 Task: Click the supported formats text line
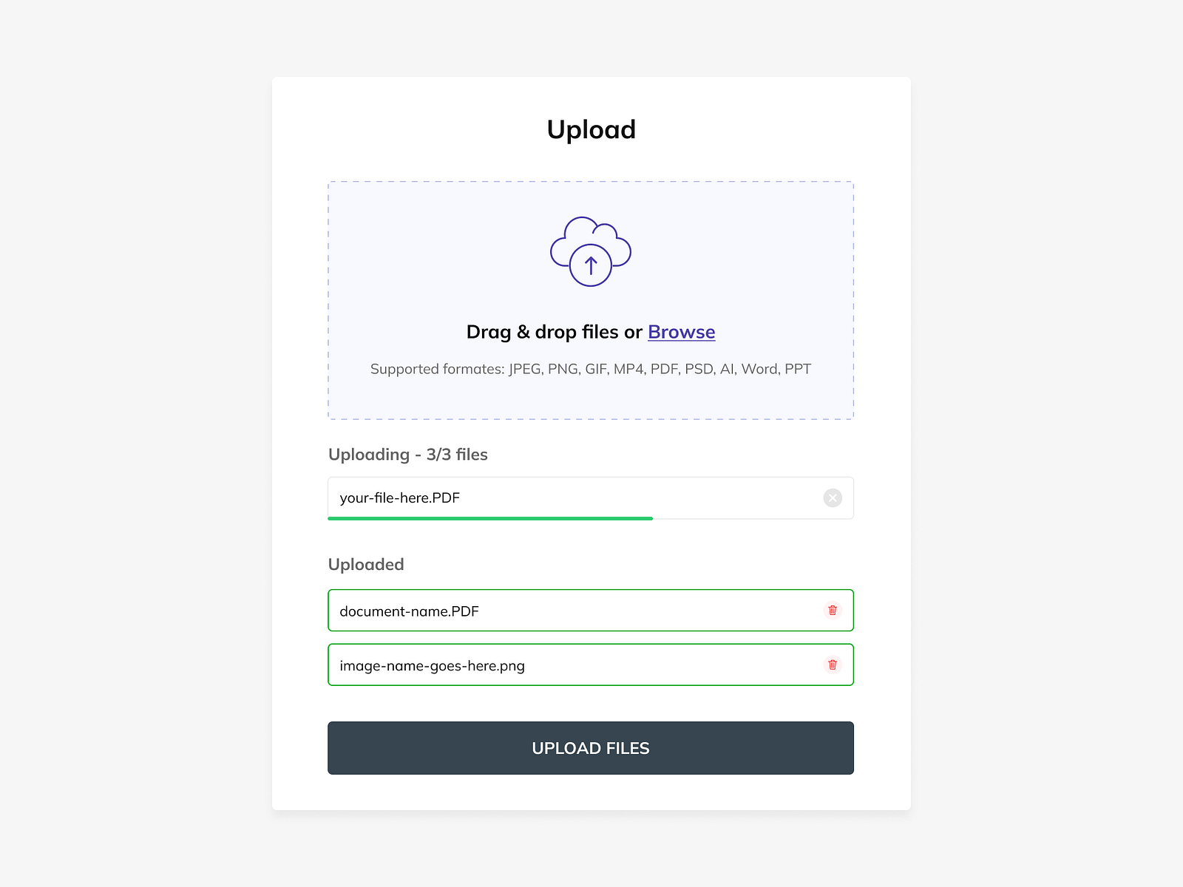(x=590, y=368)
